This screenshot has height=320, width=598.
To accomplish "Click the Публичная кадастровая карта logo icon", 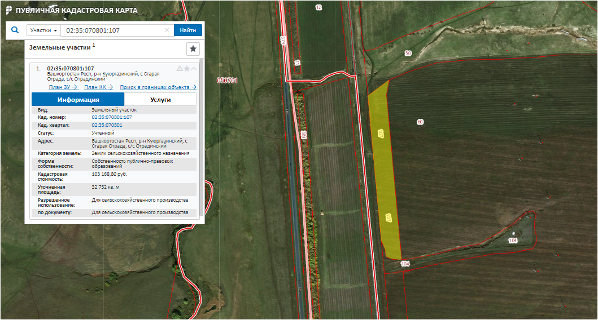I will [8, 10].
